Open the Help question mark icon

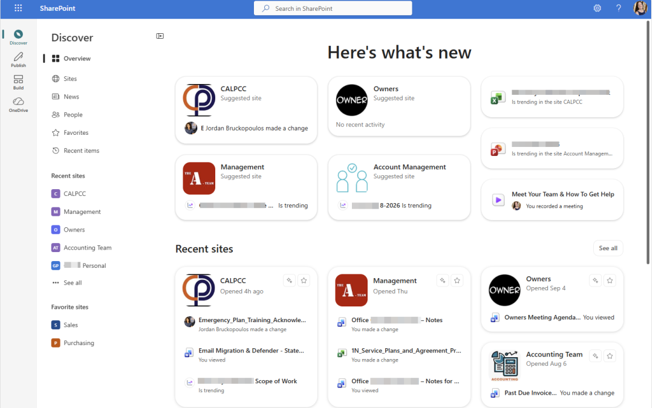(619, 8)
